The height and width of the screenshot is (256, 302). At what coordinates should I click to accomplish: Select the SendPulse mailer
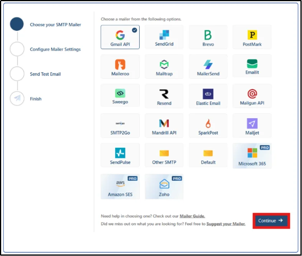[x=120, y=155]
